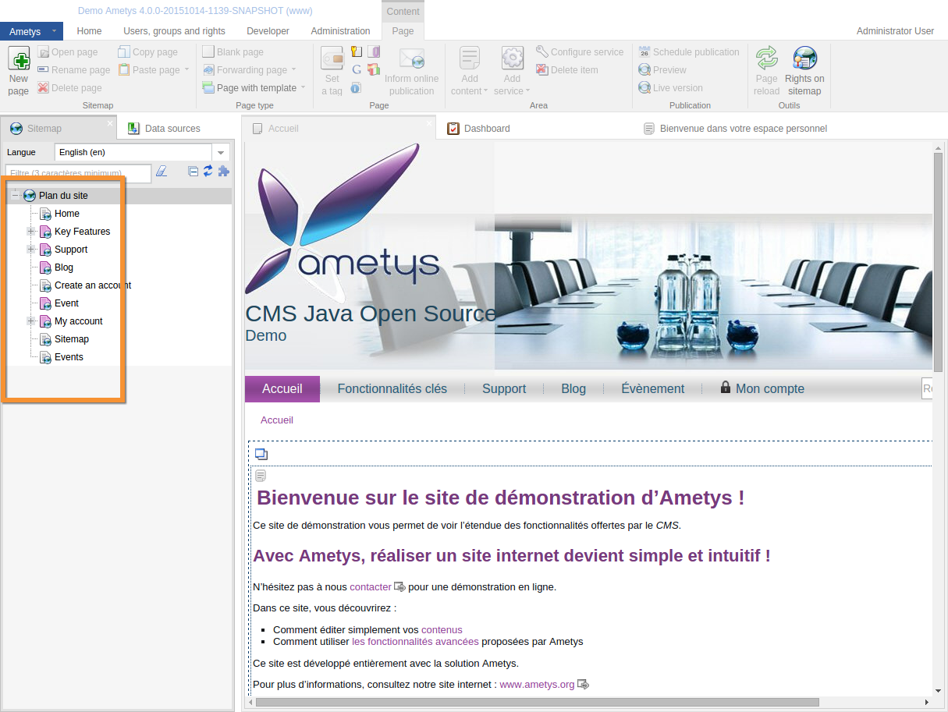Expand the Page with template dropdown arrow
The width and height of the screenshot is (948, 712).
(304, 88)
